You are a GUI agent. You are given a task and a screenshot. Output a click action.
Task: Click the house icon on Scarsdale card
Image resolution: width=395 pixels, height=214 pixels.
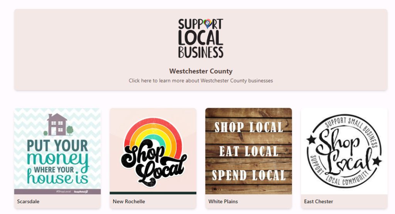point(57,124)
